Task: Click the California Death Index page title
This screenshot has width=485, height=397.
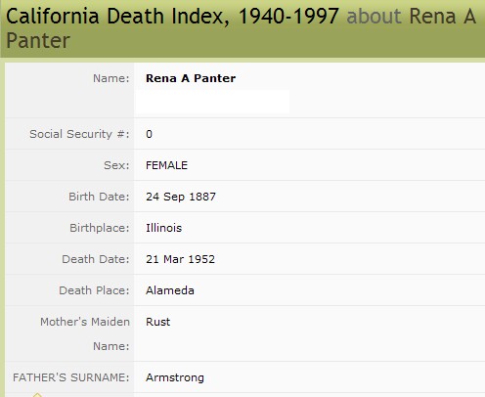Action: click(x=172, y=16)
